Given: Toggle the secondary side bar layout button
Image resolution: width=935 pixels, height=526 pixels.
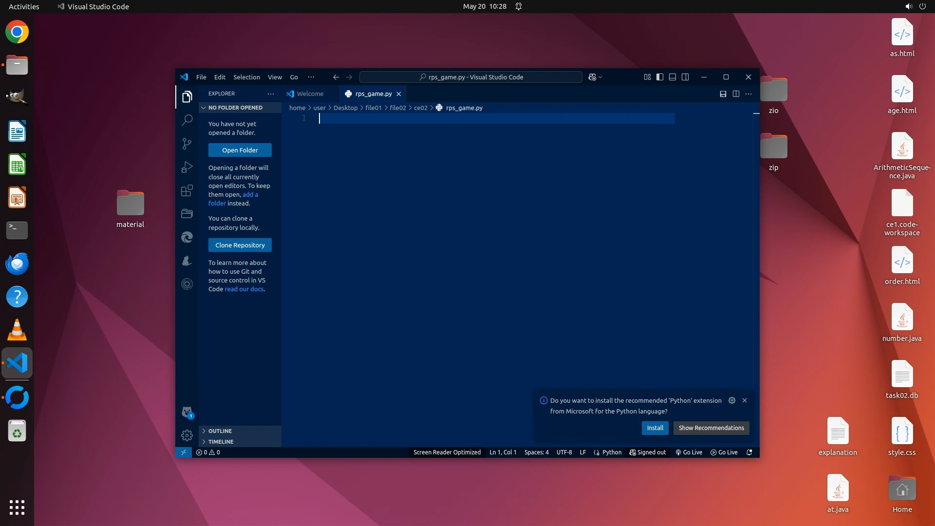Looking at the screenshot, I should pyautogui.click(x=685, y=77).
